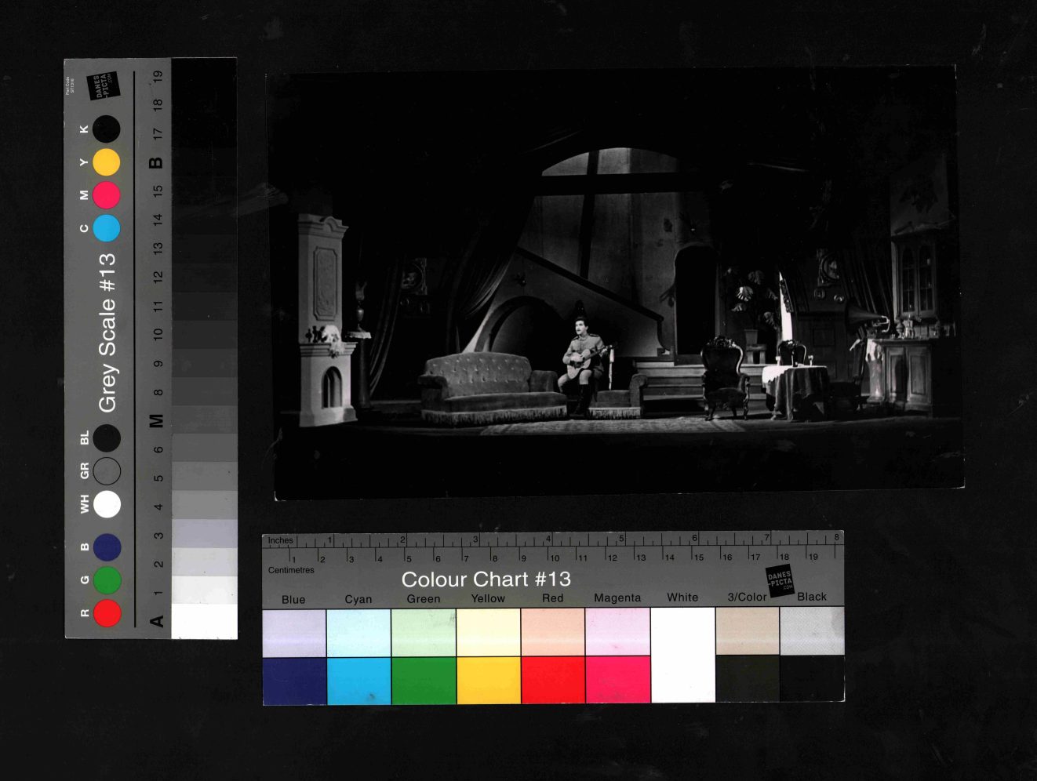Select the solid yellow swatch on Colour Chart
The image size is (1037, 781).
click(488, 680)
